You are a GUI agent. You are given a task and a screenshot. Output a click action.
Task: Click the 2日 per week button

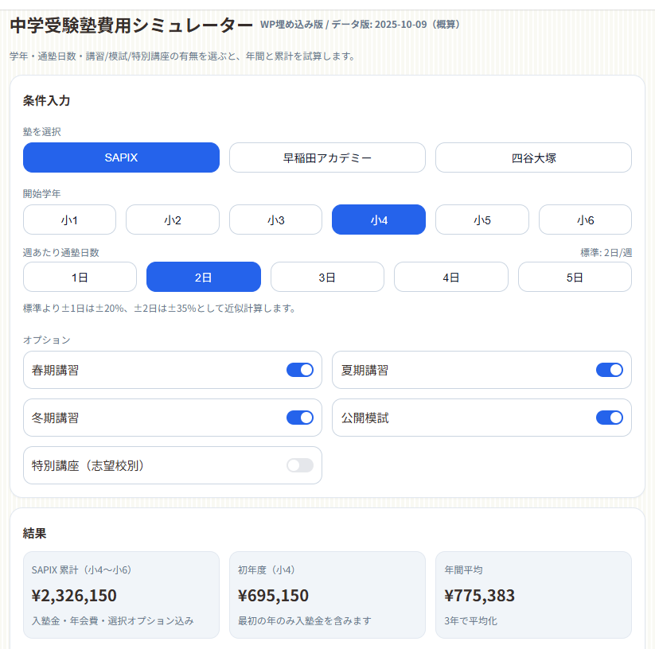204,277
